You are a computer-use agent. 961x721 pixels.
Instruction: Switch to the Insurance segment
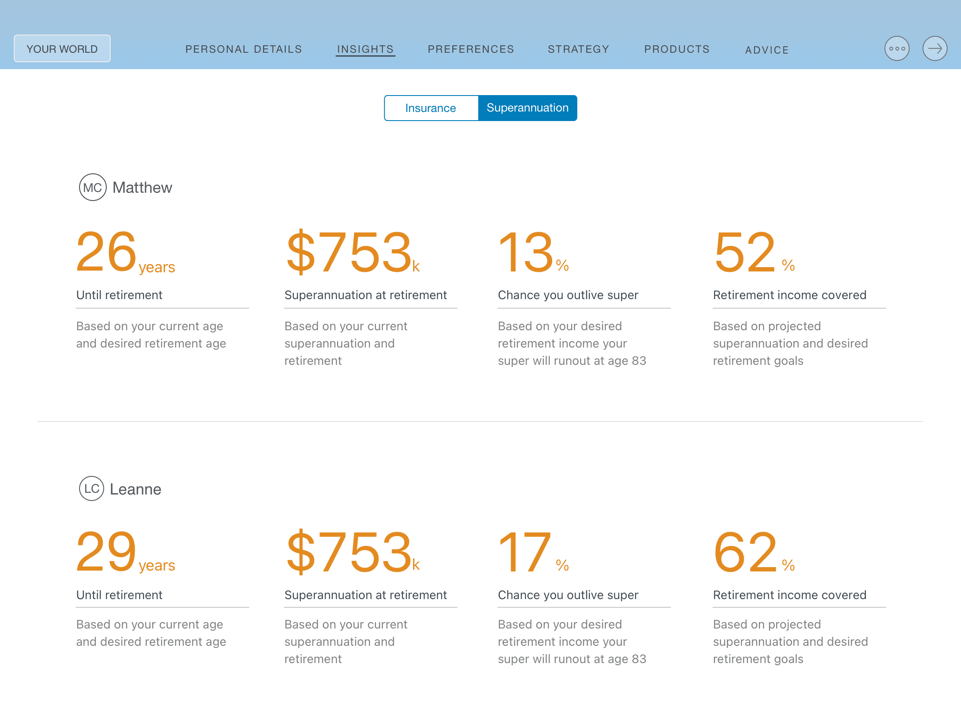coord(430,108)
